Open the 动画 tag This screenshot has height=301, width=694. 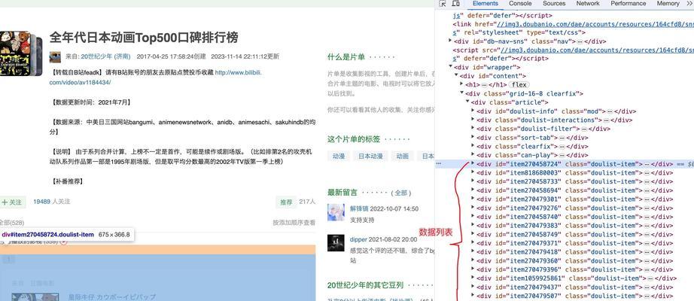point(403,157)
